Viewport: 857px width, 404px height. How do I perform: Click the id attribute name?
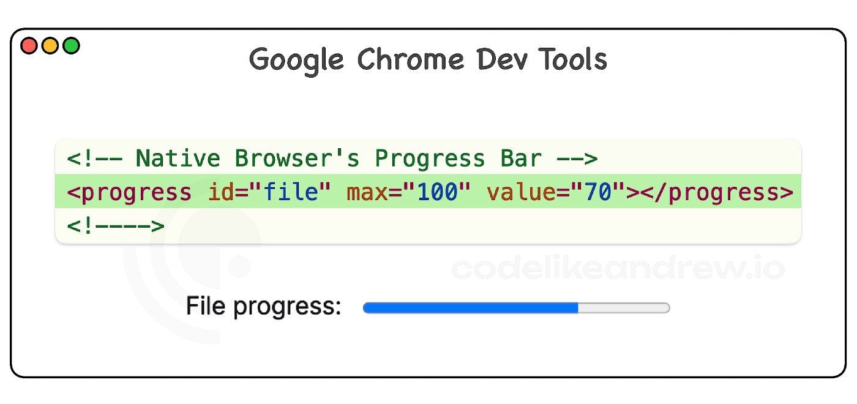click(x=222, y=193)
